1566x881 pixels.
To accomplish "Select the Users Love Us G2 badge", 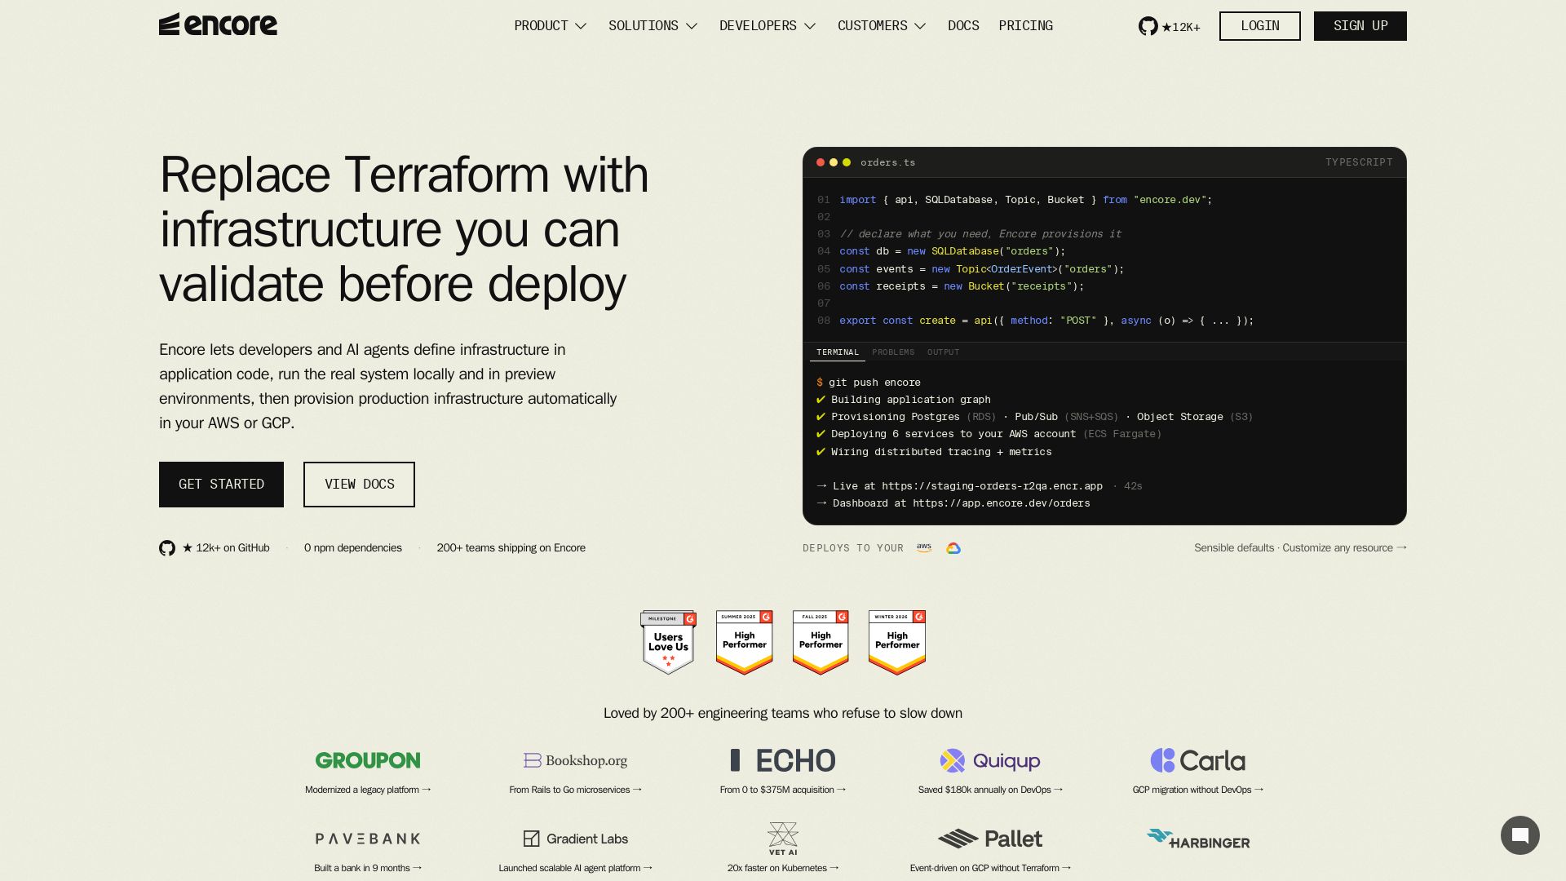I will (668, 643).
